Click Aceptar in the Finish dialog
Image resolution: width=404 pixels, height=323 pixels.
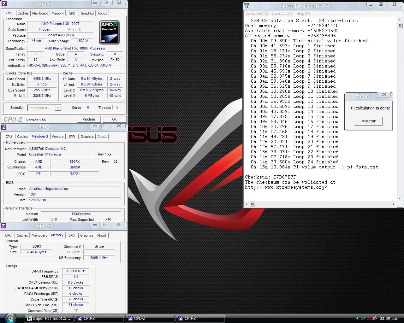point(369,121)
